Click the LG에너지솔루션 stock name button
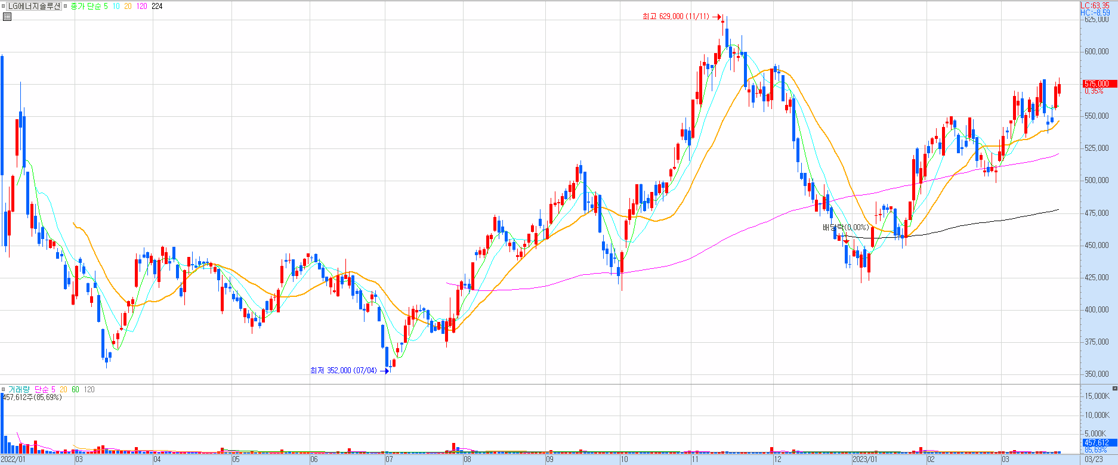This screenshot has width=1118, height=465. pyautogui.click(x=35, y=6)
